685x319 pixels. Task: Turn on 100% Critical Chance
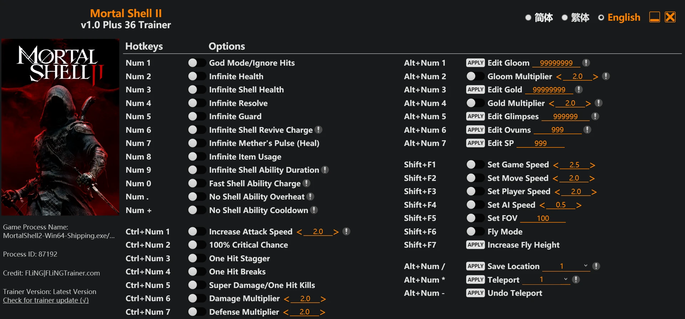tap(197, 245)
